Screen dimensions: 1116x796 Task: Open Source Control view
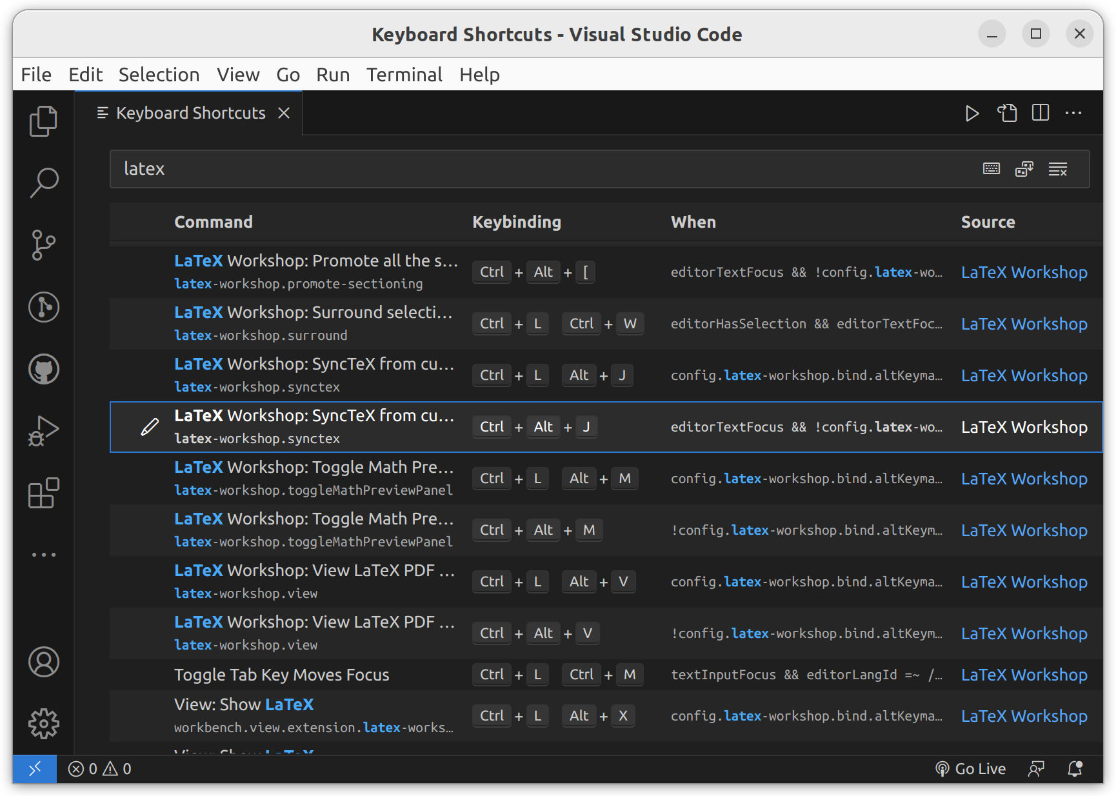pos(43,245)
